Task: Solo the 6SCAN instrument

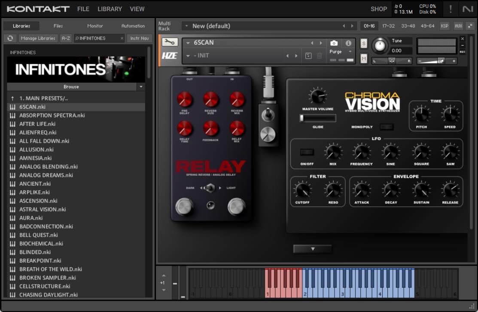Action: click(364, 43)
